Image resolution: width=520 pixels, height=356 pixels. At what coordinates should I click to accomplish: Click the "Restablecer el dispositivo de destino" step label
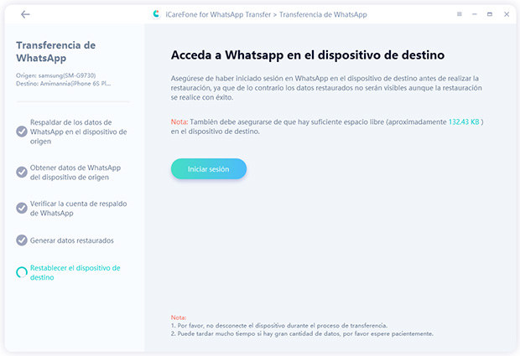pos(75,272)
